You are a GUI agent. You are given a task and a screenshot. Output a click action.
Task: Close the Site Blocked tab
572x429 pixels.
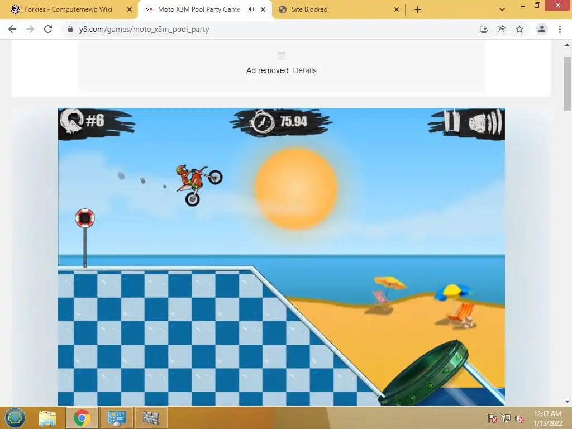click(397, 9)
